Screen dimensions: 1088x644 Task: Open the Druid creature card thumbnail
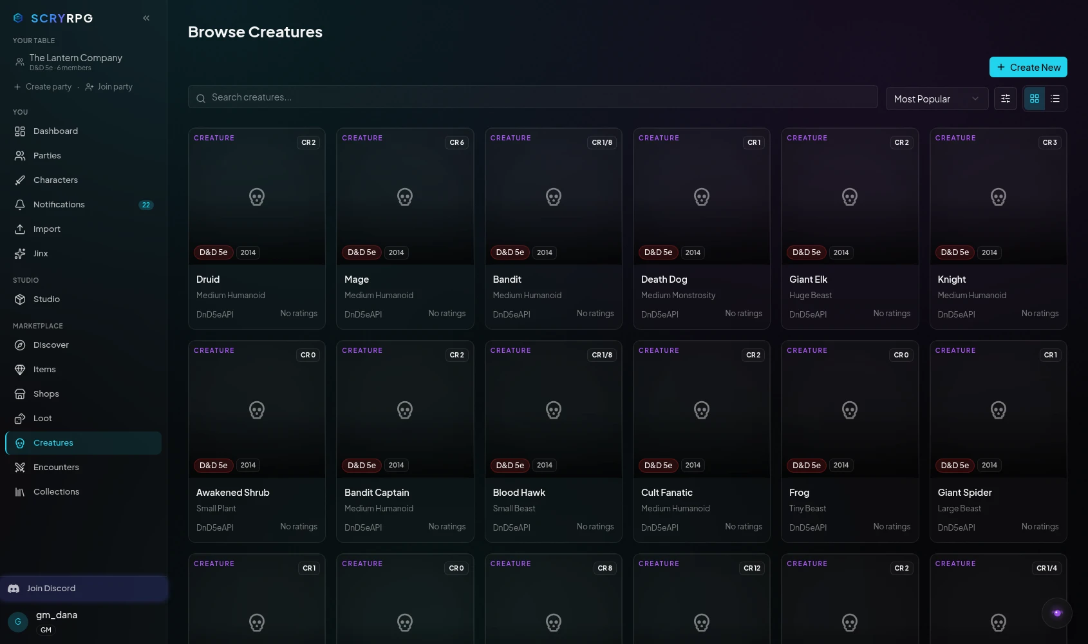257,196
